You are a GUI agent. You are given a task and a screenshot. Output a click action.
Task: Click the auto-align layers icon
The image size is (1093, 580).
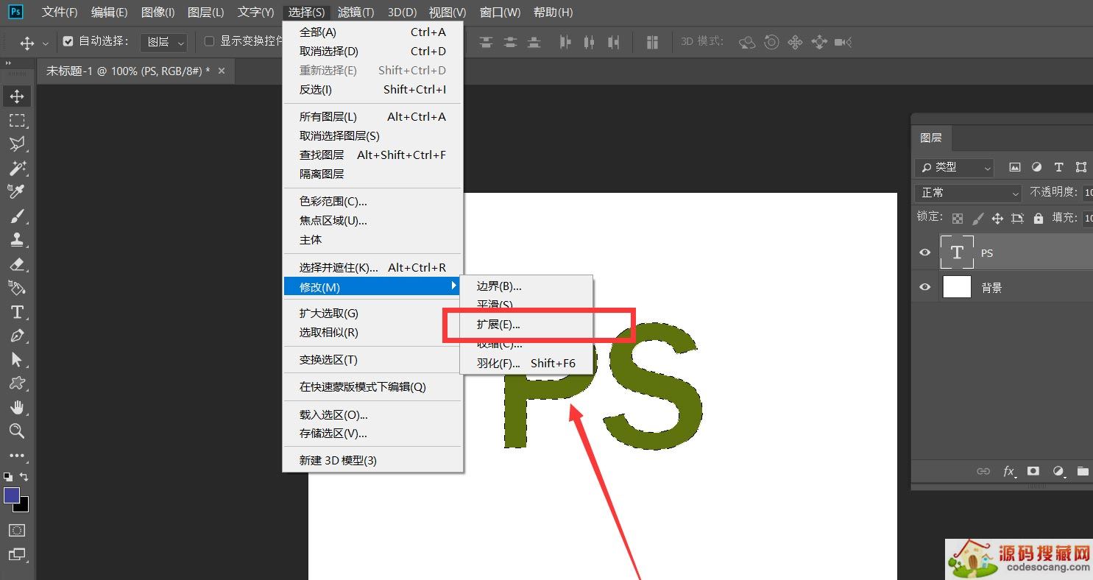point(652,42)
